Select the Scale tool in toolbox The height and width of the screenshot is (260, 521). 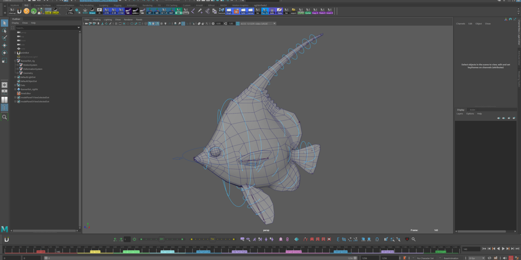coord(4,60)
